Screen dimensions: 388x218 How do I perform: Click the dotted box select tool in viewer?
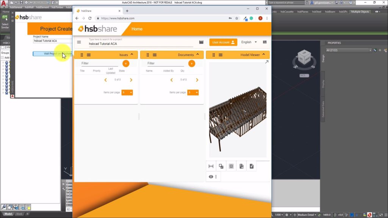pos(231,166)
